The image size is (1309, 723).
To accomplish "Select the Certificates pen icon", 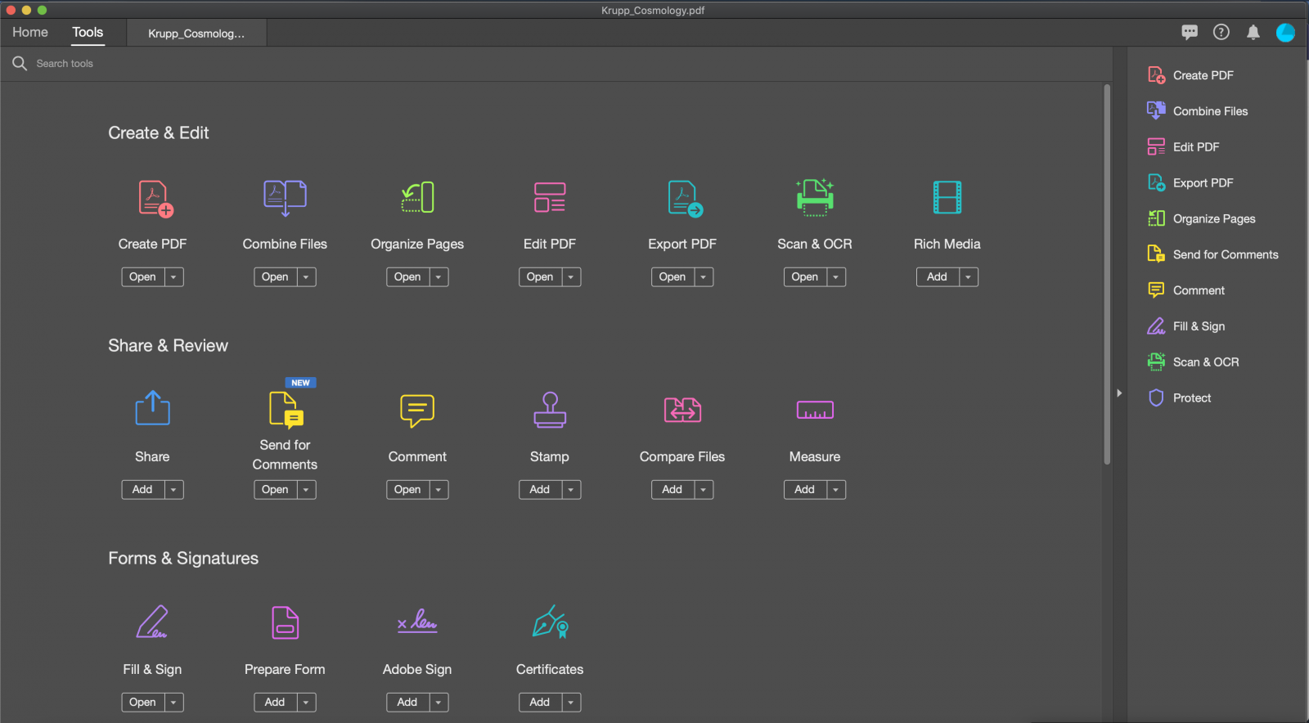I will (x=551, y=622).
